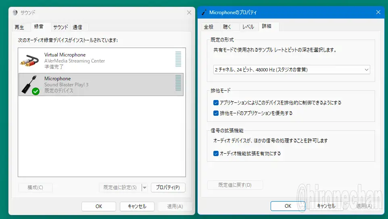The image size is (388, 219).
Task: Toggle exclusive control by applications checkbox
Action: 216,103
